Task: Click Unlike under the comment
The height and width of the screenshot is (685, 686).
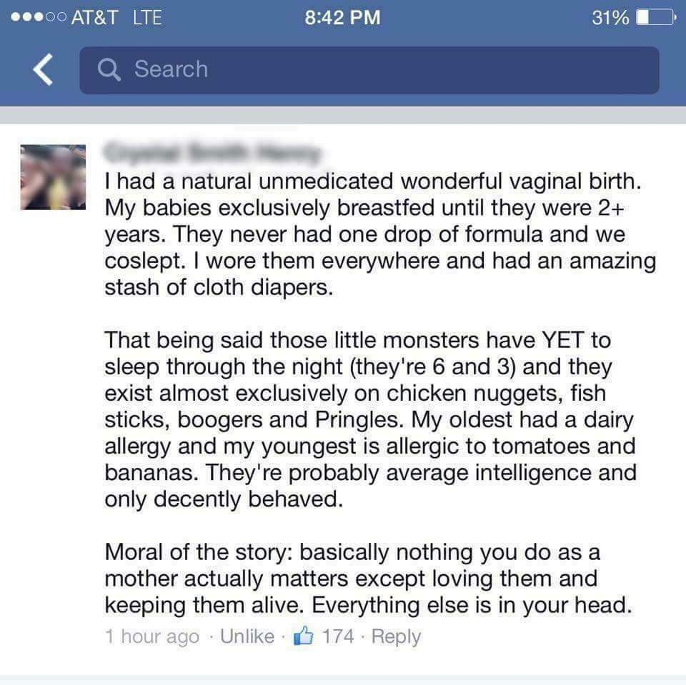Action: click(x=247, y=636)
